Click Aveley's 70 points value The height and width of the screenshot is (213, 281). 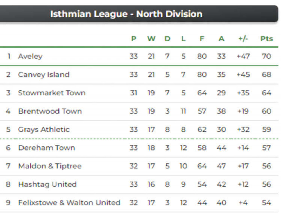click(266, 57)
